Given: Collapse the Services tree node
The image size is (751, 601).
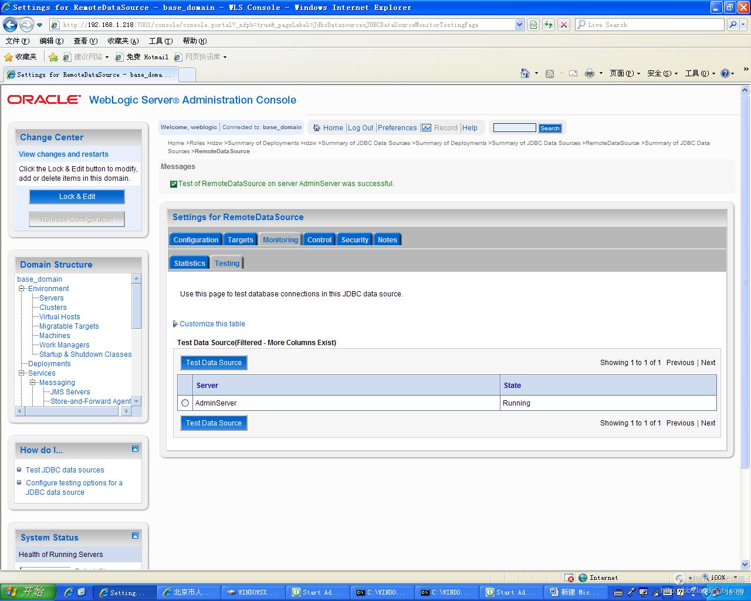Looking at the screenshot, I should point(22,373).
